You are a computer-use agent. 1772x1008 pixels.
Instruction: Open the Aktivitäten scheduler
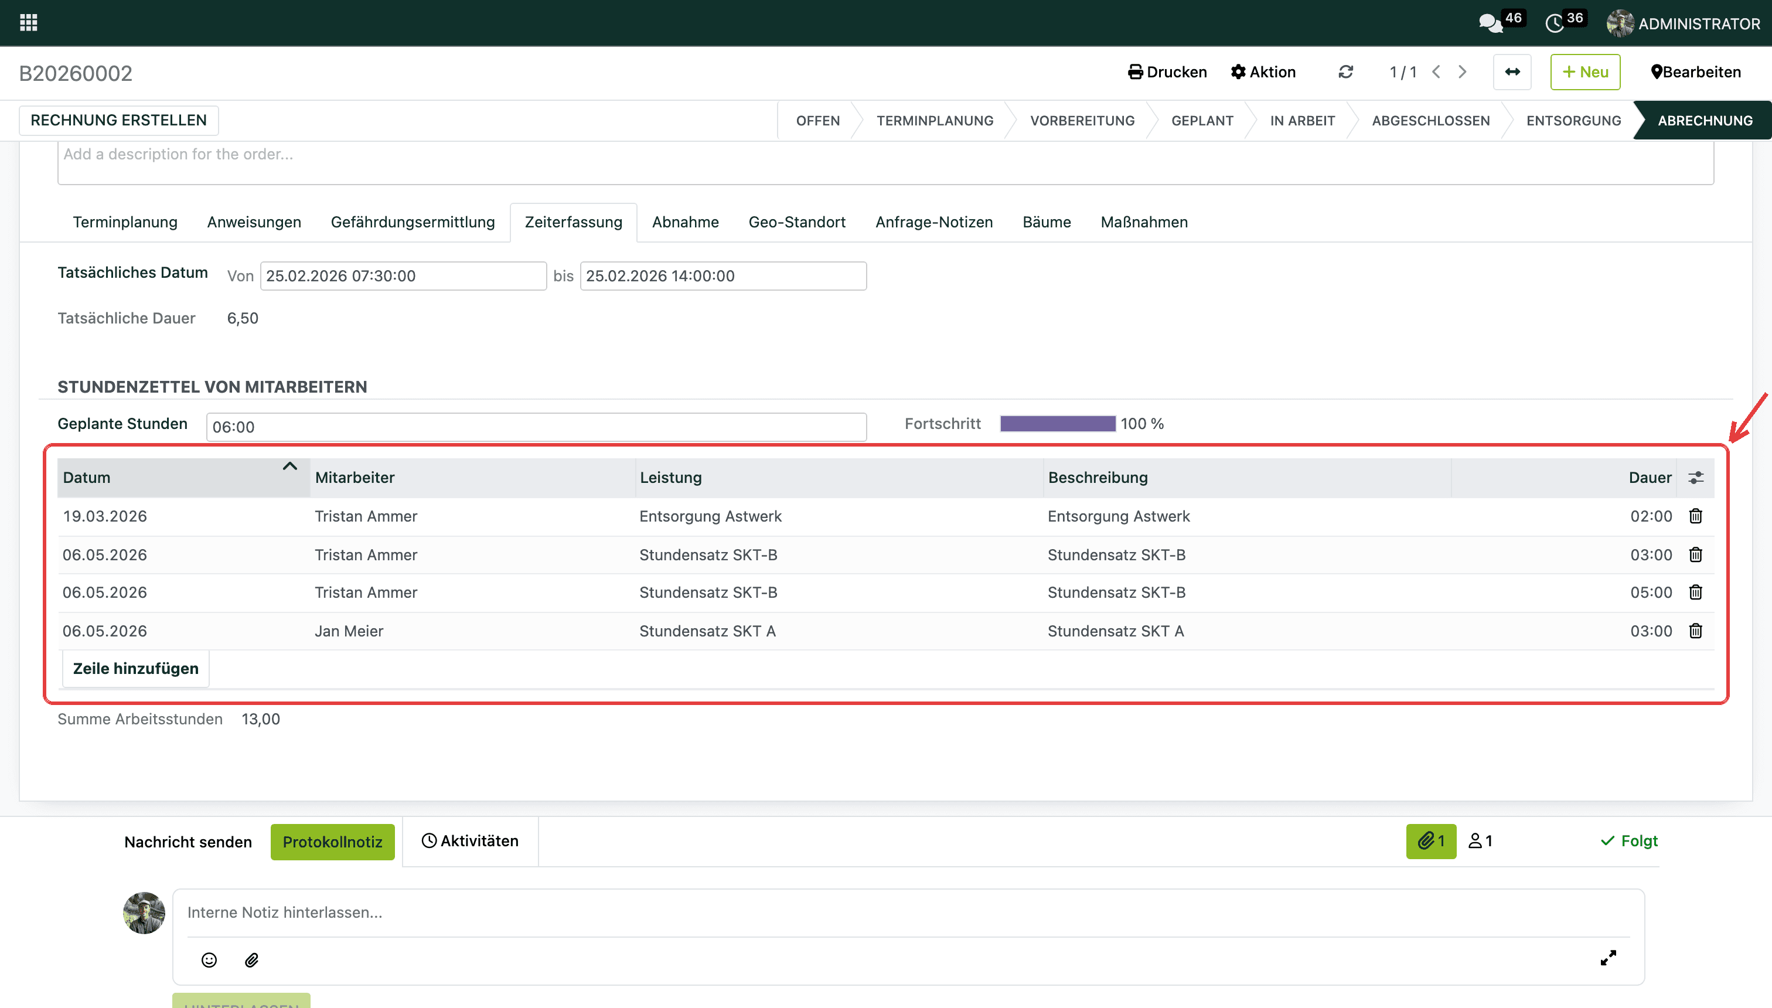click(470, 841)
